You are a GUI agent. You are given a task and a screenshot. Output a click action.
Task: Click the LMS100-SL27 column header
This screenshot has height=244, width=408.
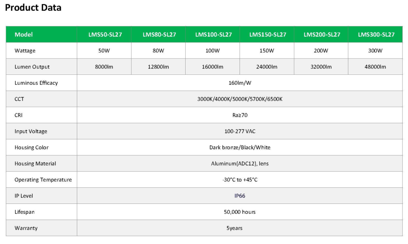(x=213, y=35)
